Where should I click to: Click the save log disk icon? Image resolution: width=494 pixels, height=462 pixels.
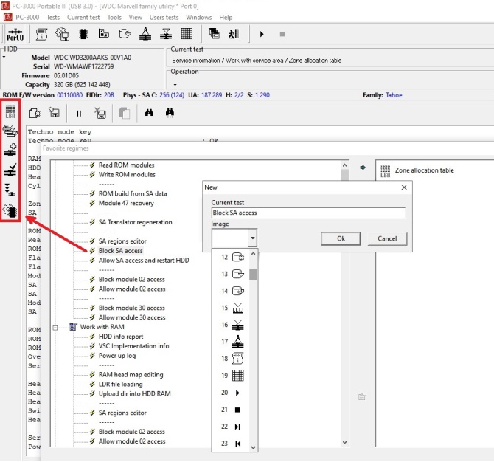point(54,113)
